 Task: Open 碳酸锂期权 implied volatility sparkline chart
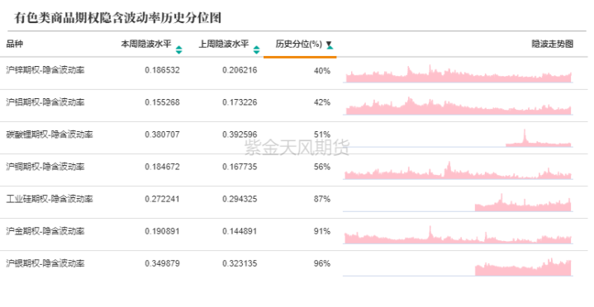458,138
